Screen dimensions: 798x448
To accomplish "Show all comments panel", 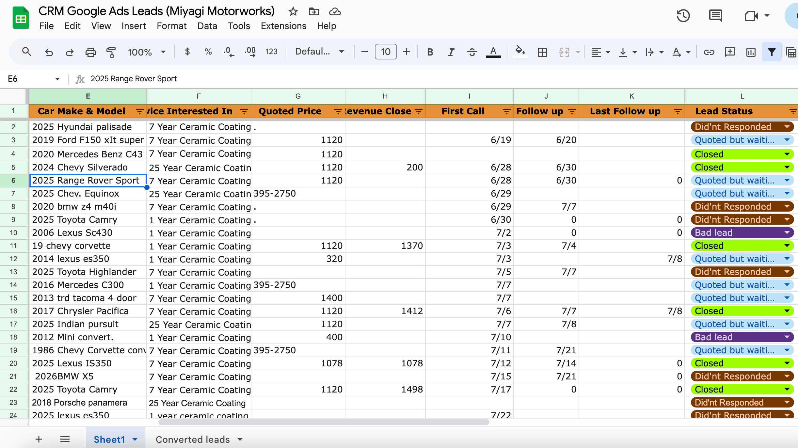I will coord(716,16).
